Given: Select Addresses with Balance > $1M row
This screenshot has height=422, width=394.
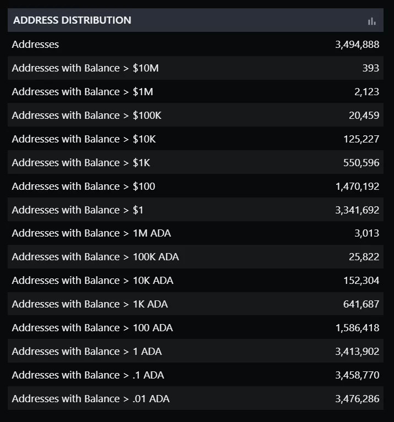Looking at the screenshot, I should pos(196,92).
